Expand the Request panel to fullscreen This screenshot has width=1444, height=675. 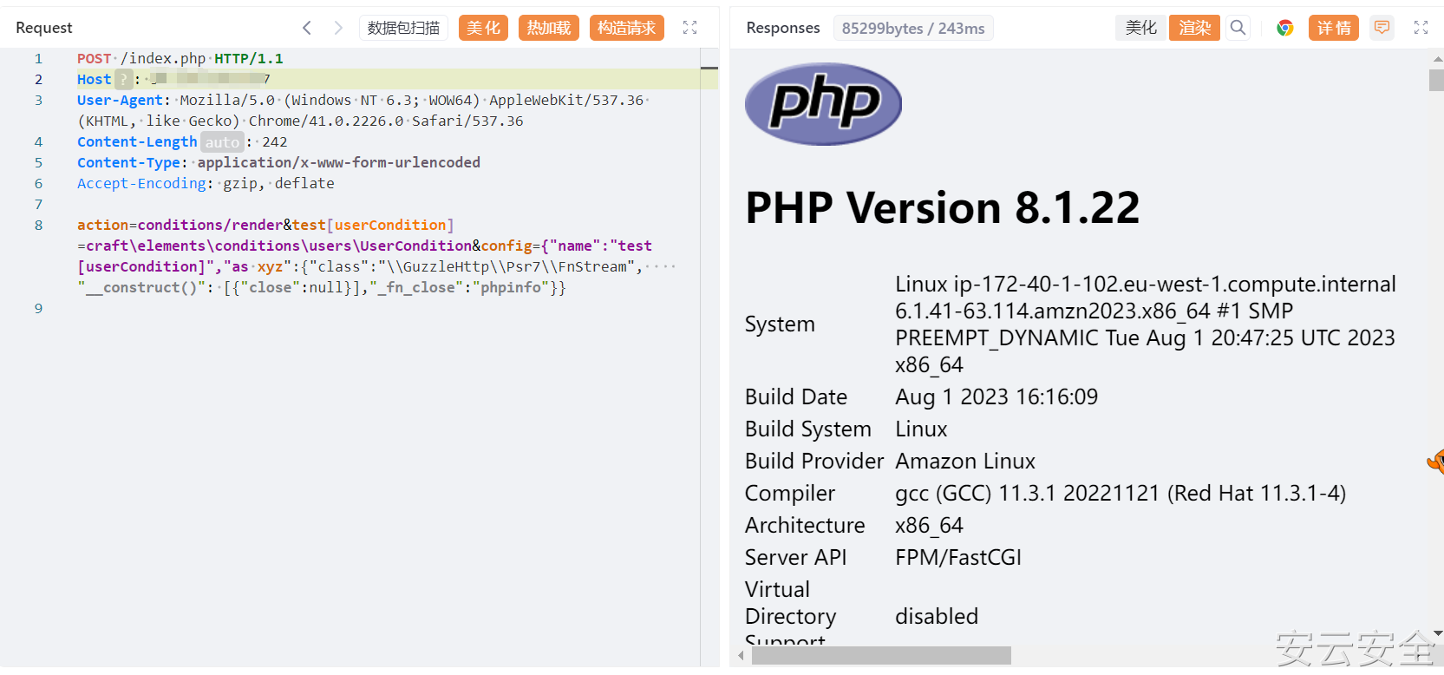[x=689, y=28]
